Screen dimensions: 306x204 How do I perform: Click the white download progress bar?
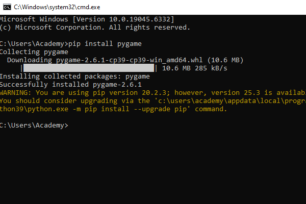click(x=89, y=68)
